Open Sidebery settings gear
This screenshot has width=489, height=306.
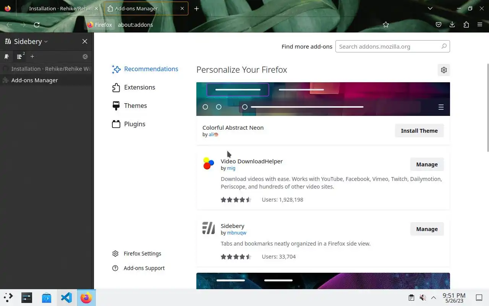click(85, 57)
